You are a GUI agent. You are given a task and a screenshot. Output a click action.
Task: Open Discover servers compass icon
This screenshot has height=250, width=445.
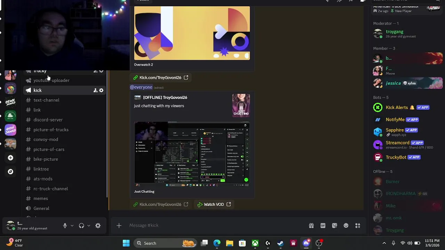click(x=10, y=172)
